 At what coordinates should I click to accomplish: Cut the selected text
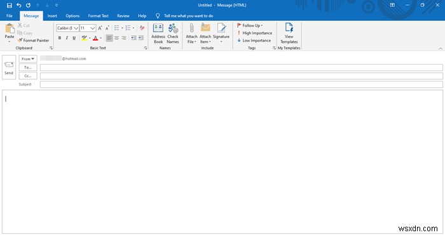(24, 25)
